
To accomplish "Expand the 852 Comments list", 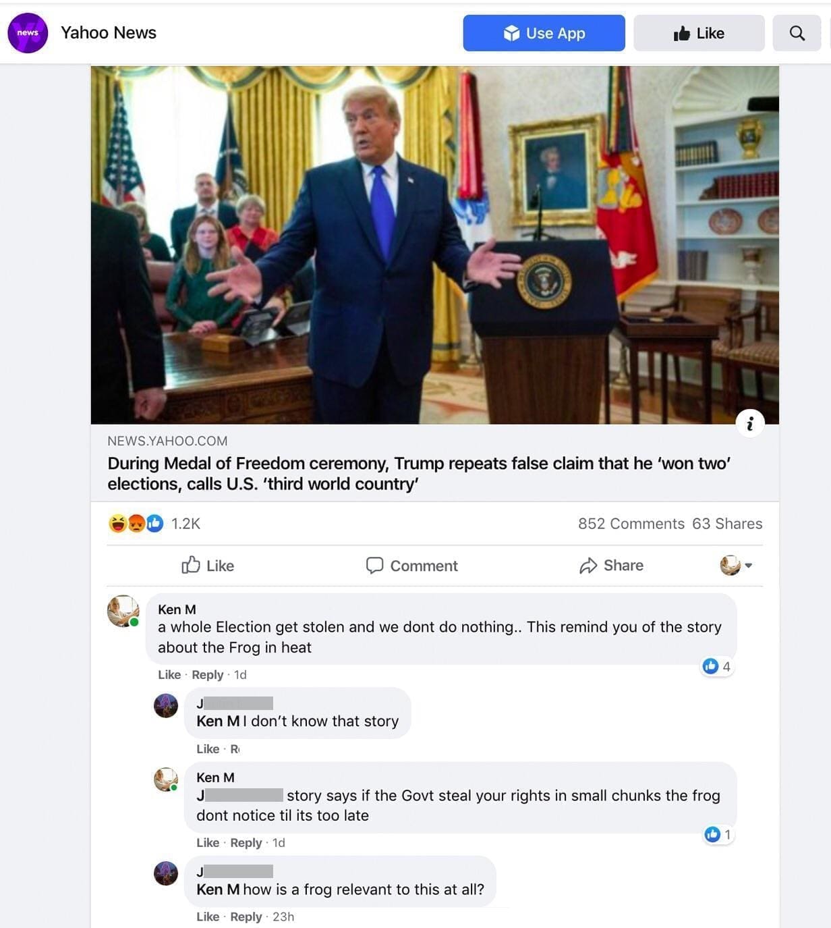I will click(x=631, y=524).
